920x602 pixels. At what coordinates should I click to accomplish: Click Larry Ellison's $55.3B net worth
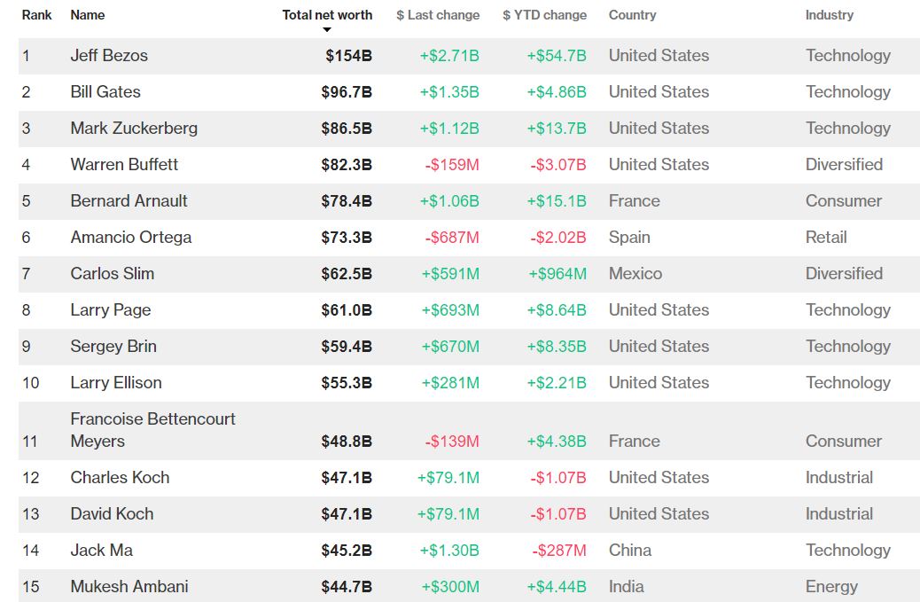click(x=347, y=383)
